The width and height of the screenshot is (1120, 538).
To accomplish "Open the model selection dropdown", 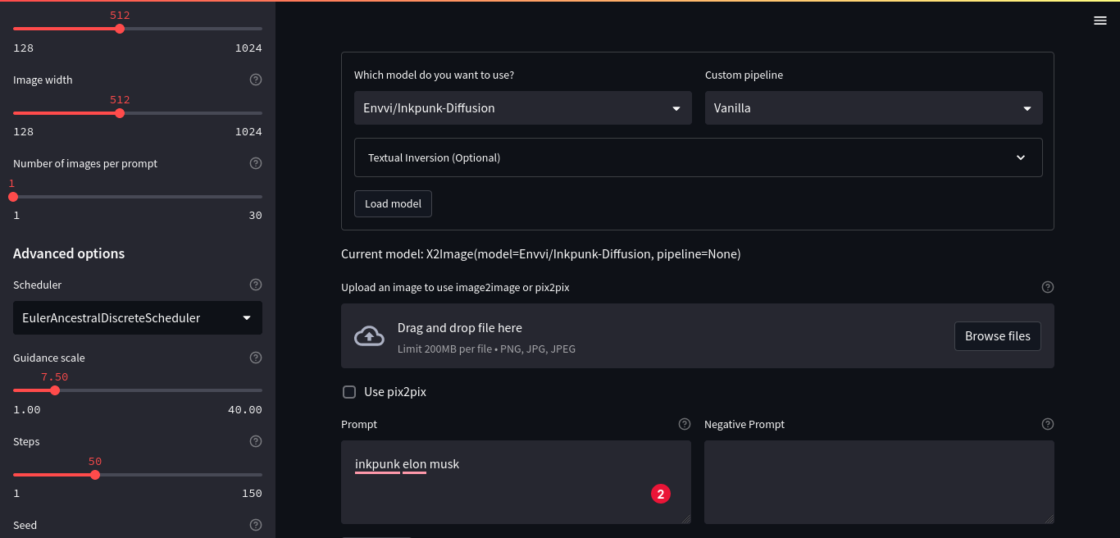I will (x=523, y=108).
